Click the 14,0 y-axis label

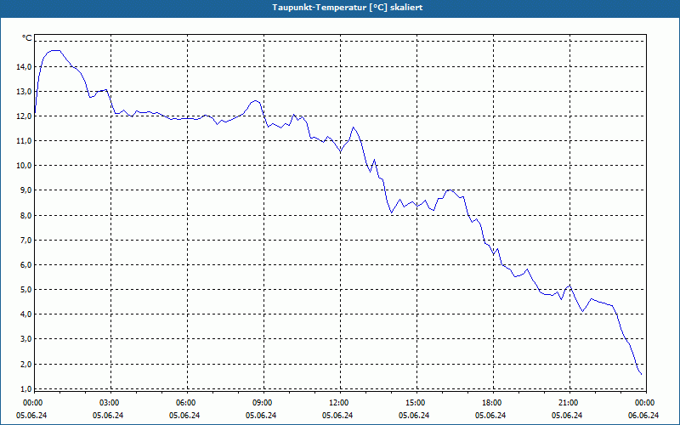coord(24,67)
